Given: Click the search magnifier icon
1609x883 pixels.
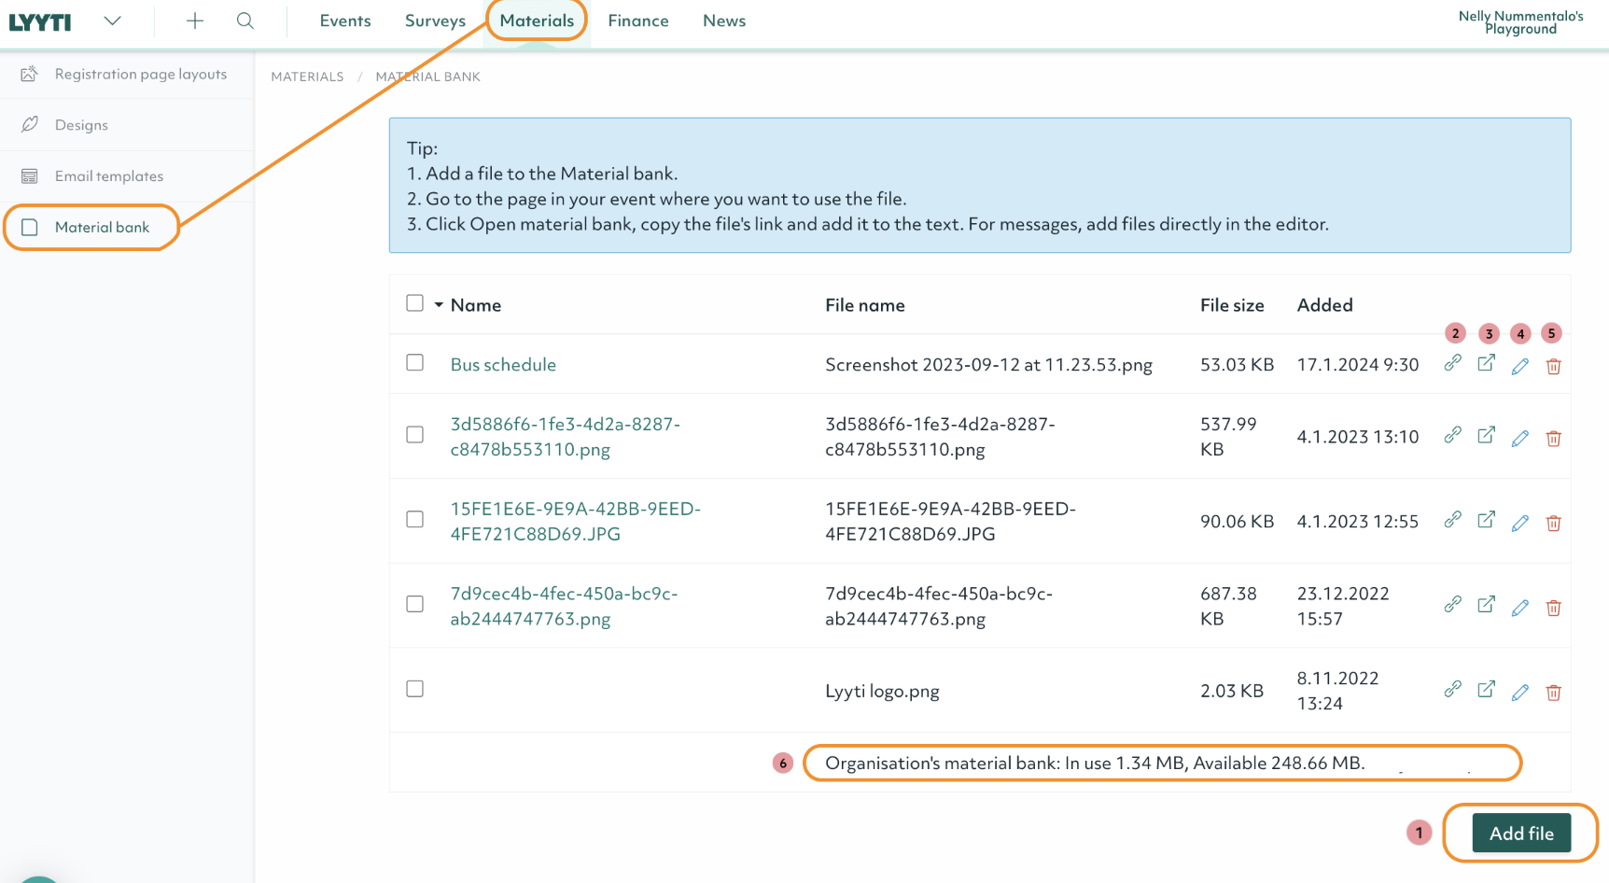Looking at the screenshot, I should pos(245,21).
